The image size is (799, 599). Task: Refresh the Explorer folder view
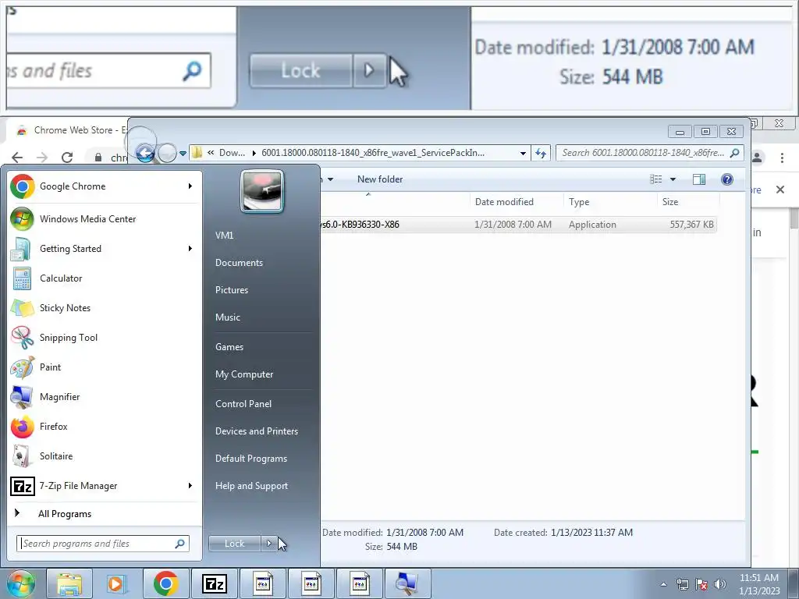tap(541, 153)
